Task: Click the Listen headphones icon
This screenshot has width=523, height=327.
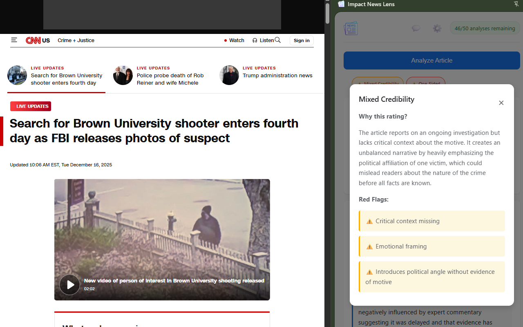Action: 255,40
